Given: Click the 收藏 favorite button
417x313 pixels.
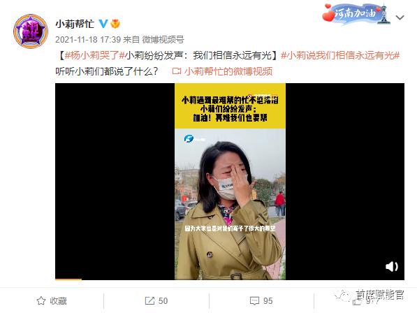Looking at the screenshot, I should click(x=52, y=300).
